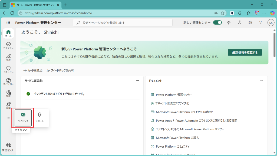
Task: Open the favorites list icon in the browser toolbar
Action: 249,13
